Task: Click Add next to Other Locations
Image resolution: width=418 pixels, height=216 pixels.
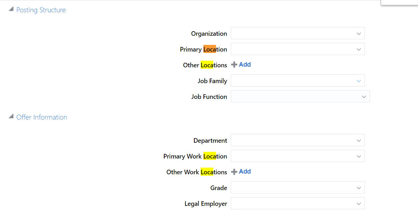Action: point(245,65)
